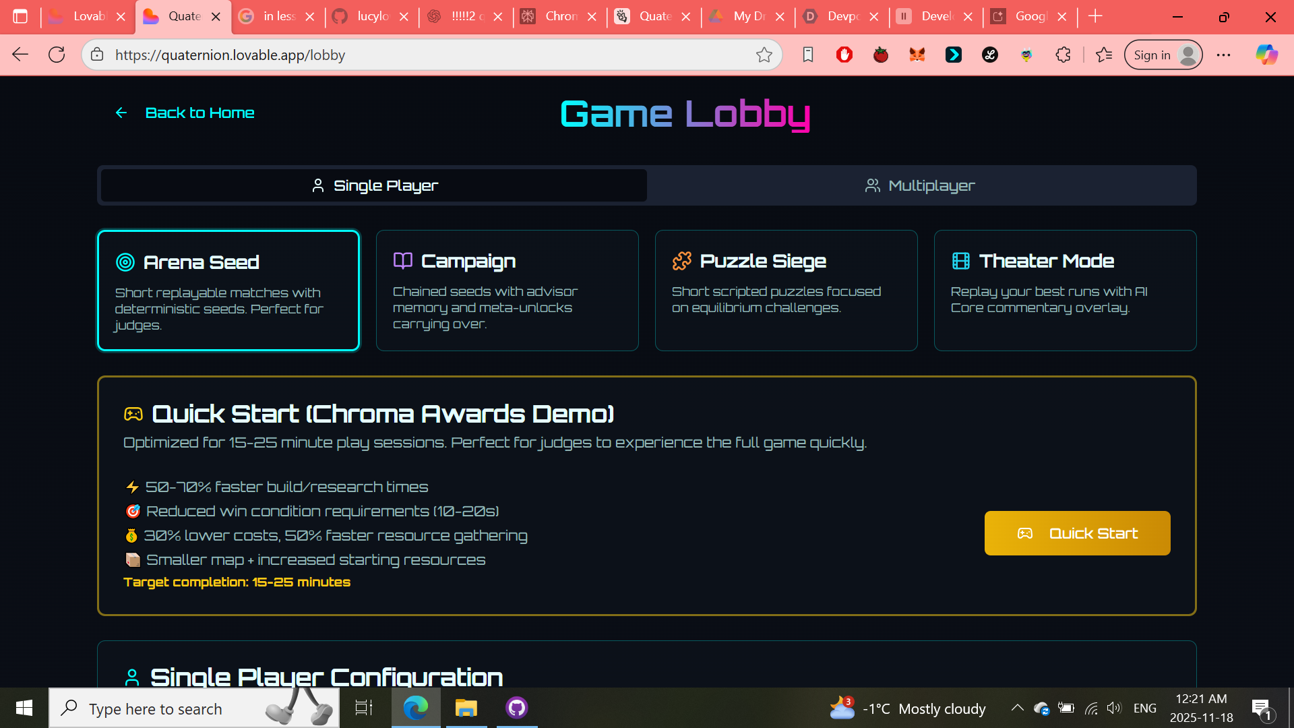Pick the Puzzle Siege mode card
Screen dimensions: 1294x728
click(786, 291)
